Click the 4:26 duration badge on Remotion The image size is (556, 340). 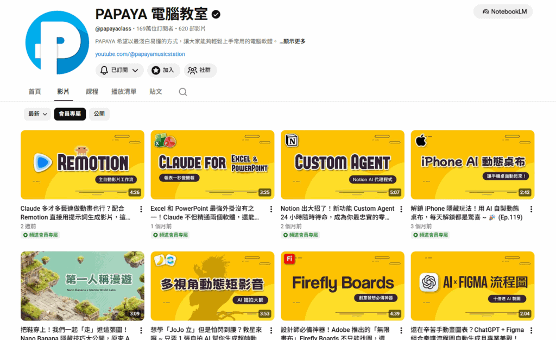click(x=135, y=192)
